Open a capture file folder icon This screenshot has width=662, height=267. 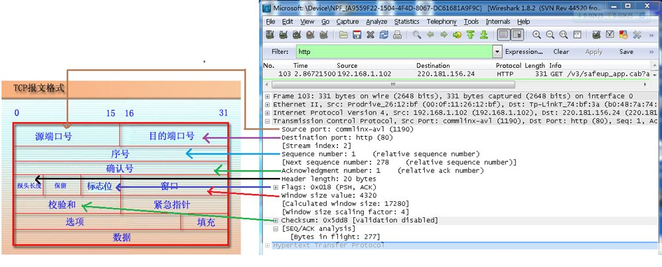(x=343, y=35)
